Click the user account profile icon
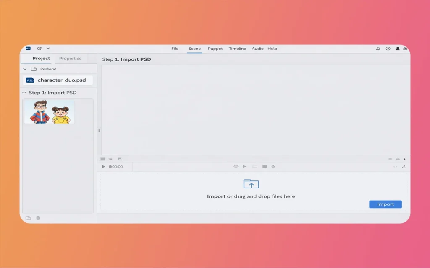 397,49
